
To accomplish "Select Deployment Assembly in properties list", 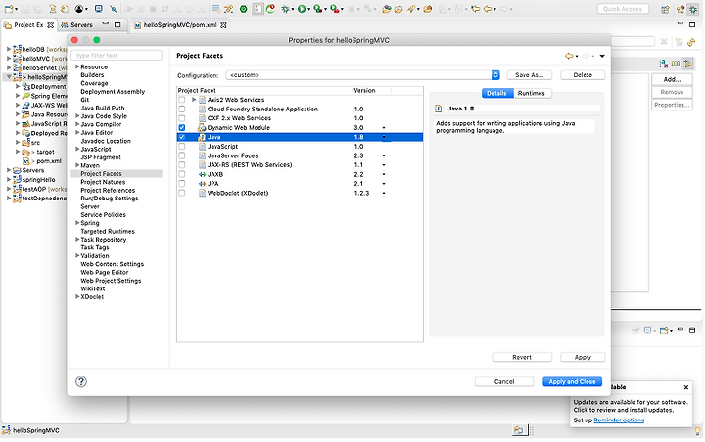I will point(113,92).
